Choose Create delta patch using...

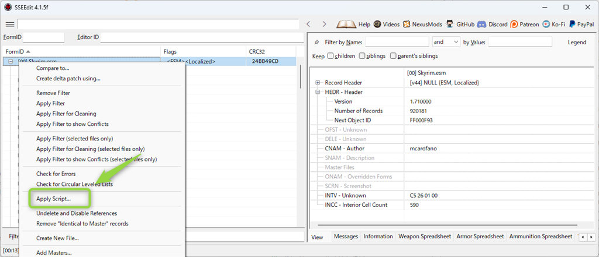[68, 79]
